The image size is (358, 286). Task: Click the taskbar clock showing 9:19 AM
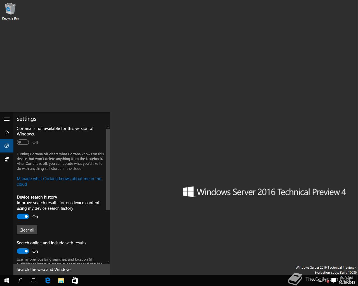[347, 280]
